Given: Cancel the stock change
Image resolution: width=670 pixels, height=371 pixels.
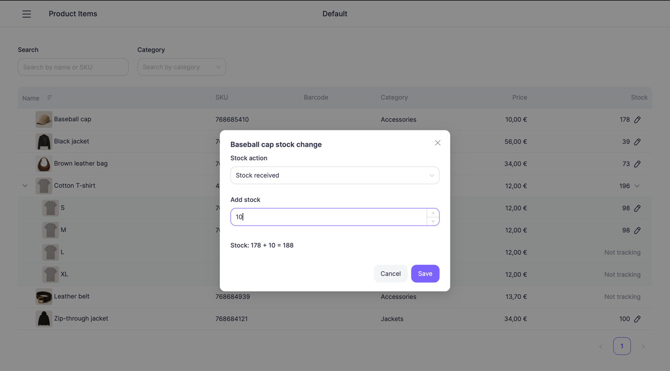Looking at the screenshot, I should click(390, 273).
